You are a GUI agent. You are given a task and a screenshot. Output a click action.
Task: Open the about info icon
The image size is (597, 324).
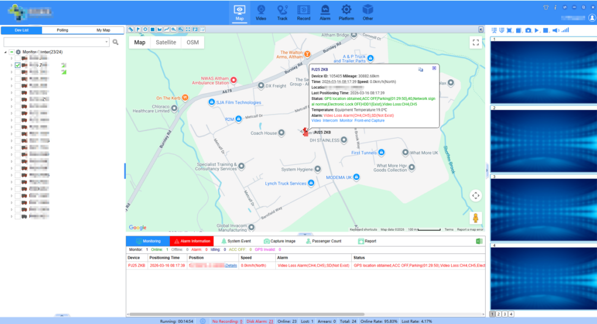(555, 7)
